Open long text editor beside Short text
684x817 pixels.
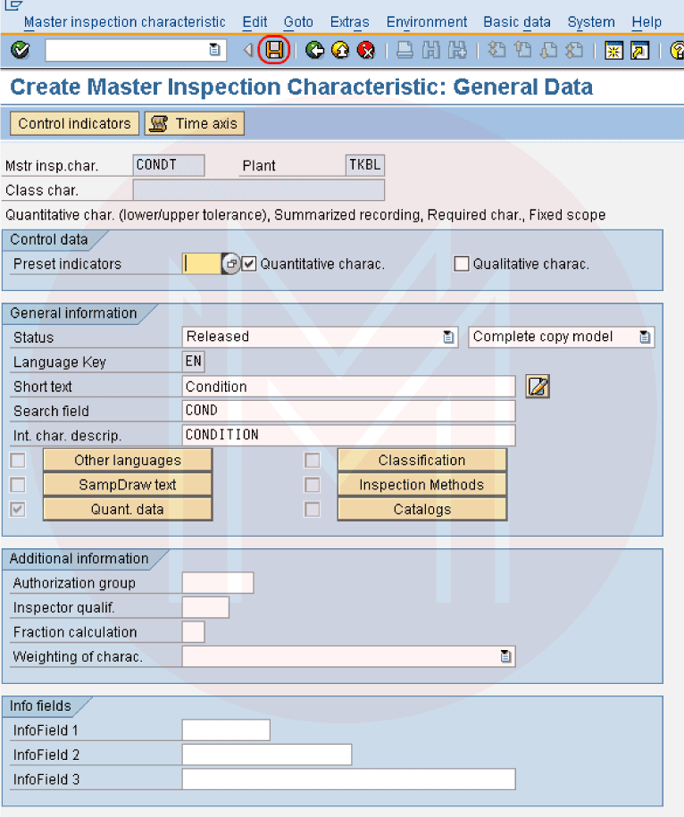click(538, 387)
